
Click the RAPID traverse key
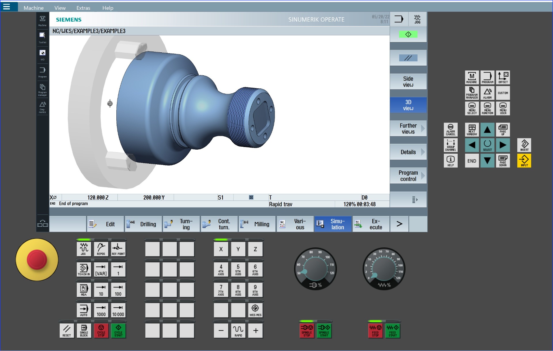(238, 331)
